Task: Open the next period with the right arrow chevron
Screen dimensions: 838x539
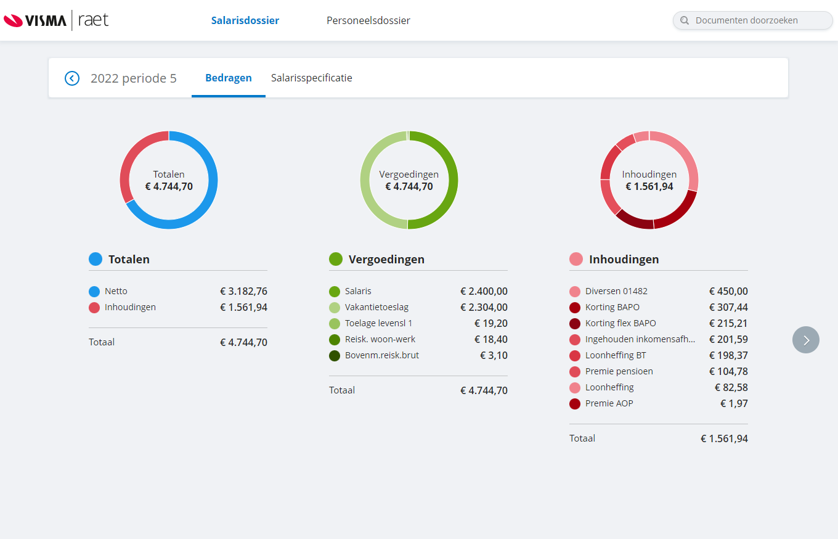Action: [805, 340]
